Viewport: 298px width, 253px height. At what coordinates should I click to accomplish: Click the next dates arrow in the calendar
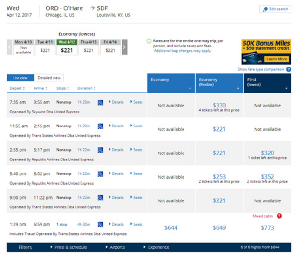coord(124,47)
